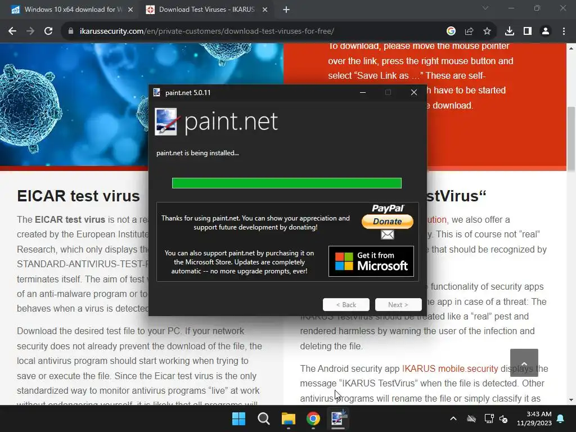This screenshot has height=432, width=576.
Task: Click the paint.net logo in installer
Action: click(217, 121)
